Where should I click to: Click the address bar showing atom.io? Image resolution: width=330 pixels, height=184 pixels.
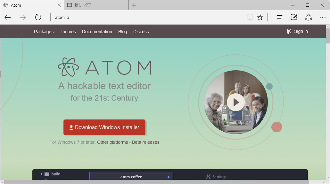pyautogui.click(x=147, y=18)
